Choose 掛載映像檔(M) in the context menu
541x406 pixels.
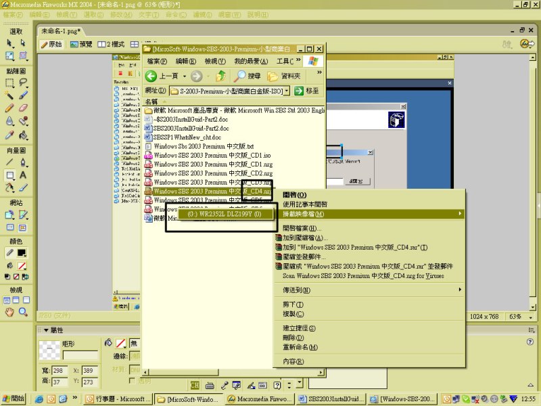tap(369, 214)
